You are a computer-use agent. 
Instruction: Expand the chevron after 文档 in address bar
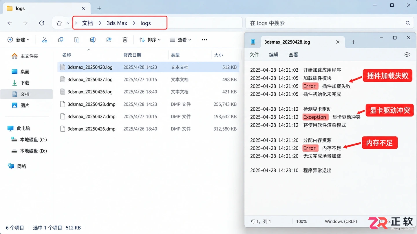click(100, 23)
